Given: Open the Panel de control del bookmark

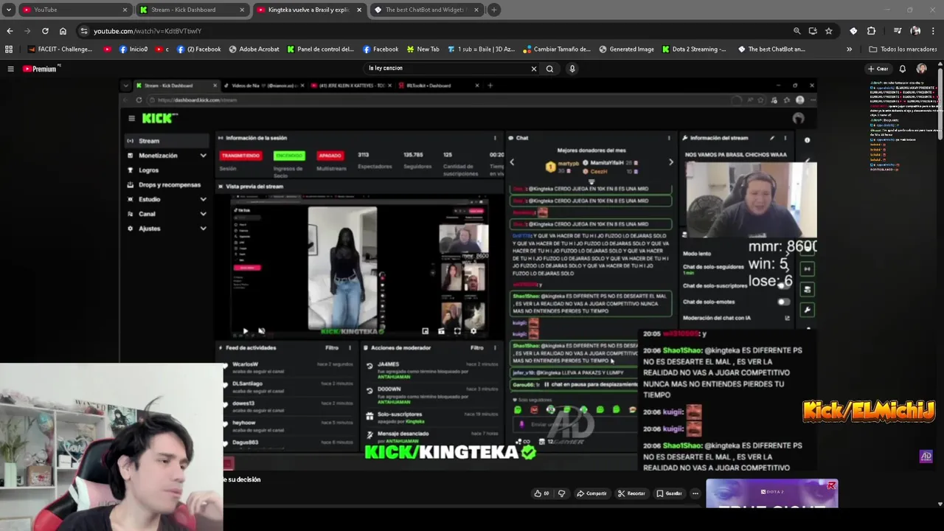Looking at the screenshot, I should point(321,49).
